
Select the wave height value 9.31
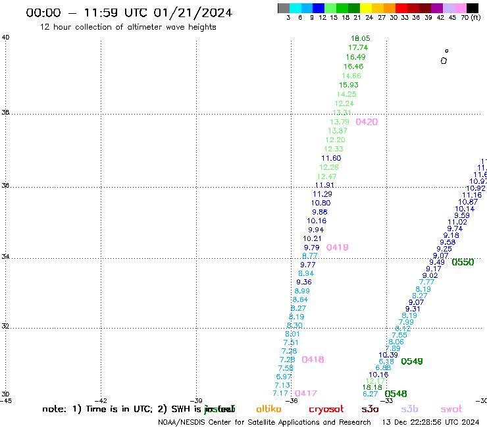(413, 309)
